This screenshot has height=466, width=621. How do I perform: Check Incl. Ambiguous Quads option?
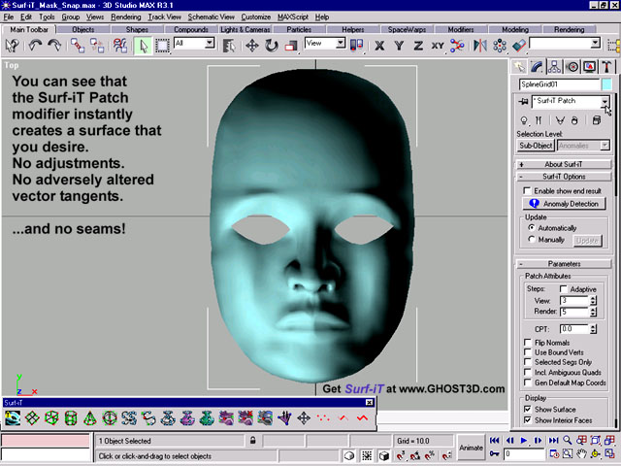tap(527, 372)
